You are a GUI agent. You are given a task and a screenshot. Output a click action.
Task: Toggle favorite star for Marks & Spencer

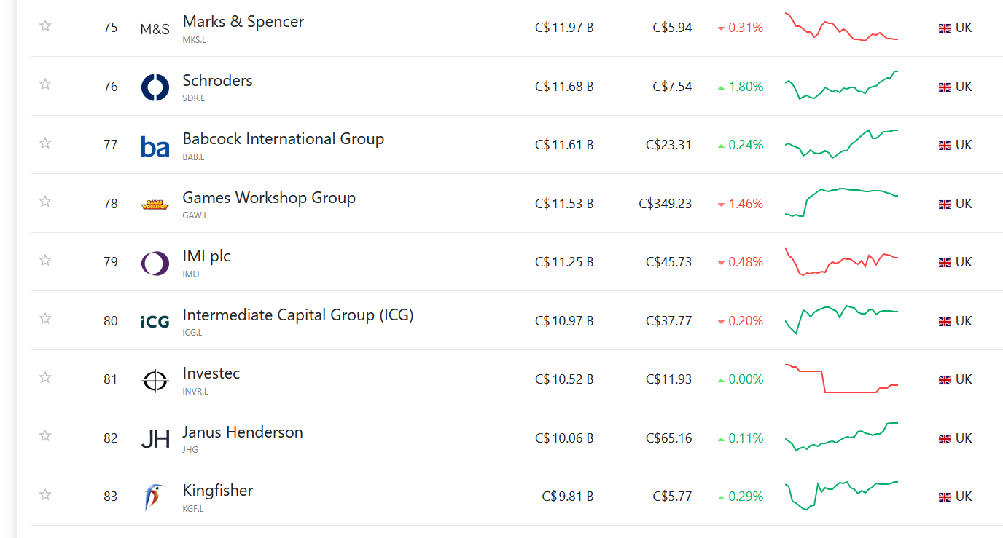pos(45,26)
